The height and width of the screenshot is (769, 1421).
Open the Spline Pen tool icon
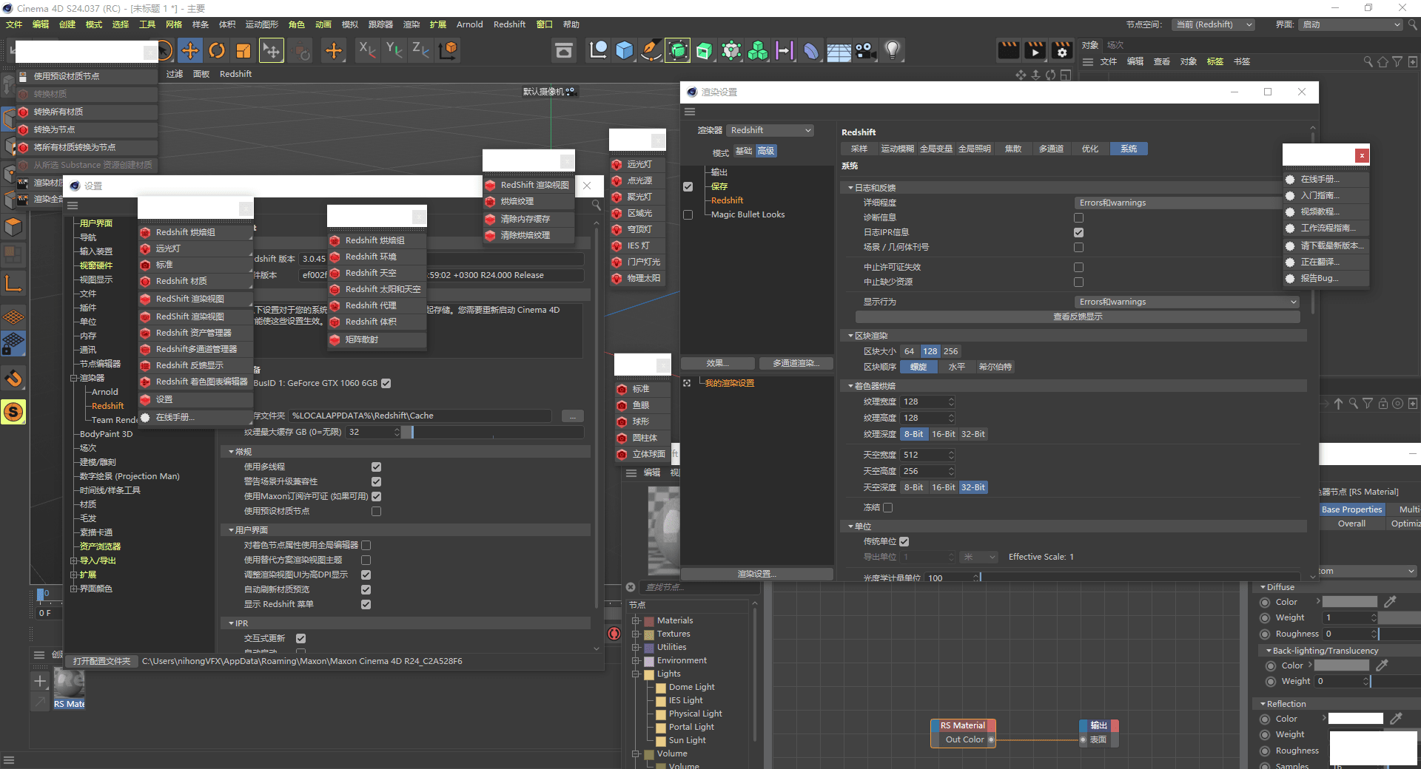651,50
